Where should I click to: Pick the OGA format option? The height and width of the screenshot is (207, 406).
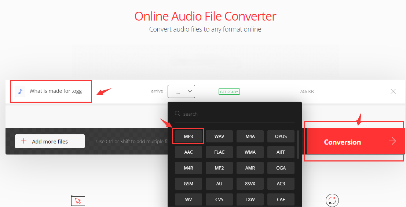pyautogui.click(x=281, y=168)
